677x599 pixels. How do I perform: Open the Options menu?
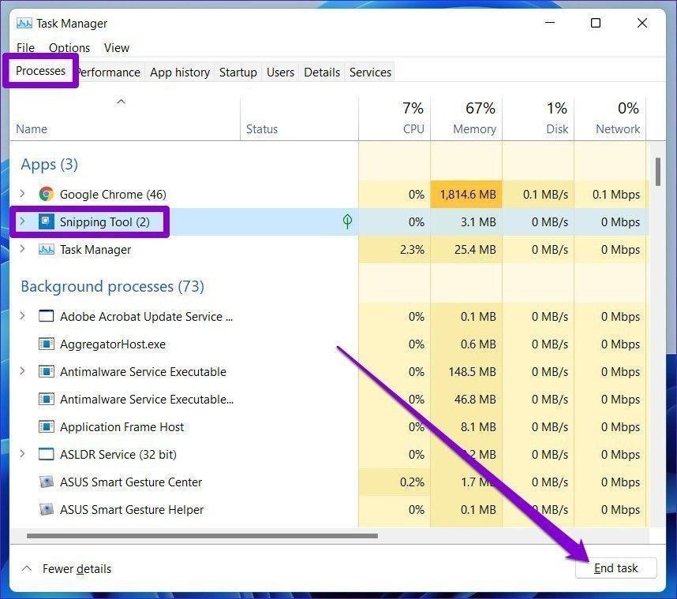point(69,48)
